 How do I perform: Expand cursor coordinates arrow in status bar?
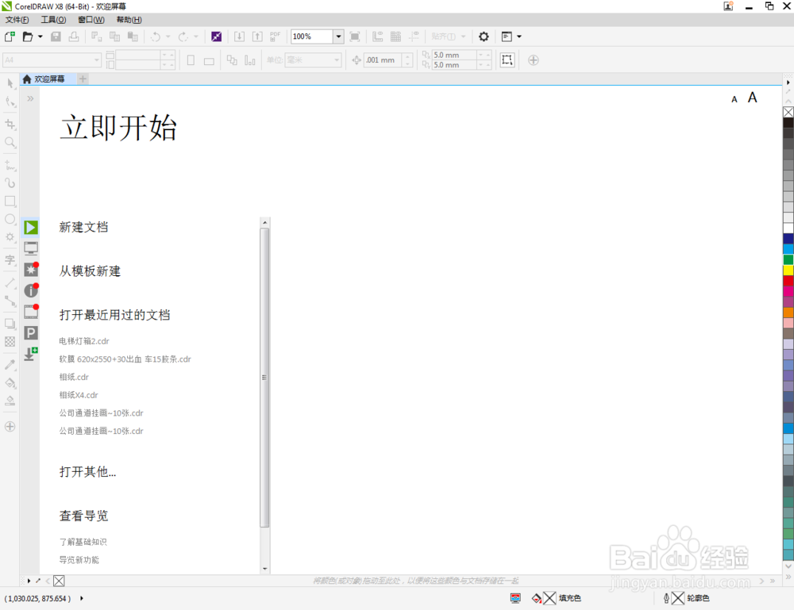(x=82, y=598)
